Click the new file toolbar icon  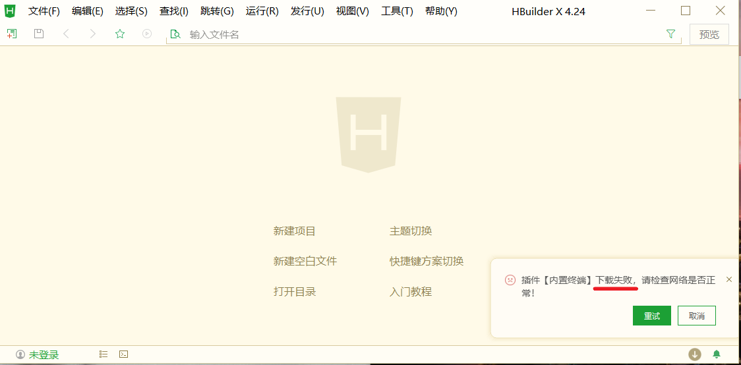click(12, 34)
